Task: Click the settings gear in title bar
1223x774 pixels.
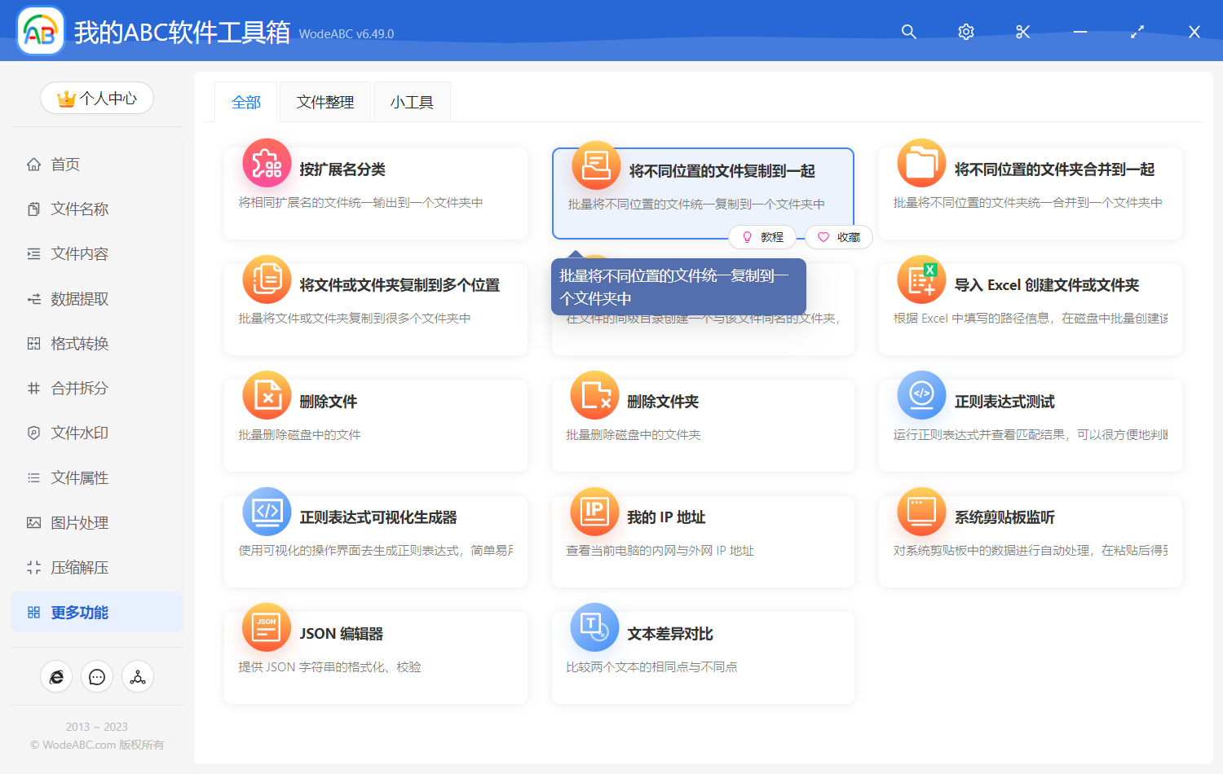Action: click(965, 32)
